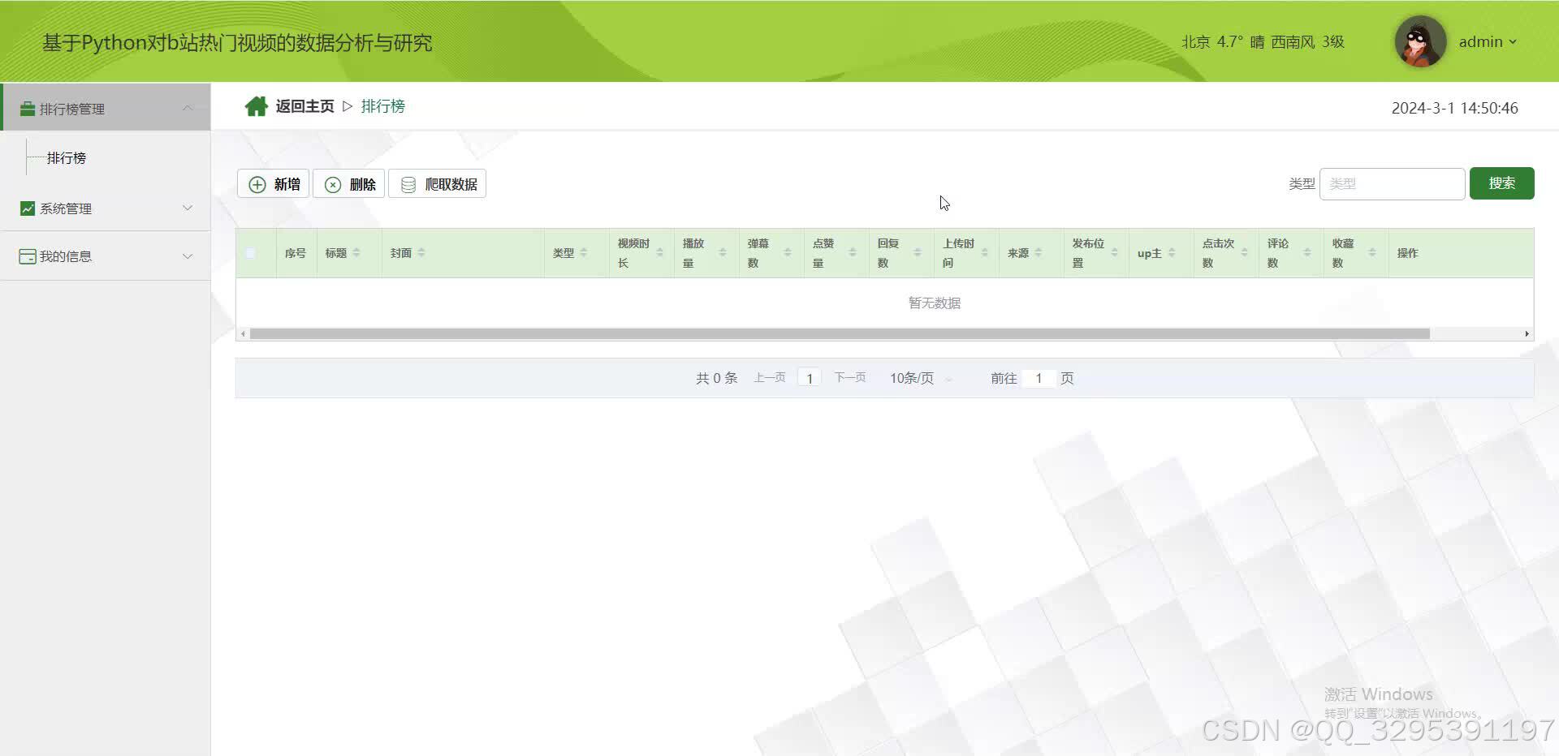This screenshot has width=1559, height=756.
Task: Sort table by 类型 column
Action: click(584, 253)
